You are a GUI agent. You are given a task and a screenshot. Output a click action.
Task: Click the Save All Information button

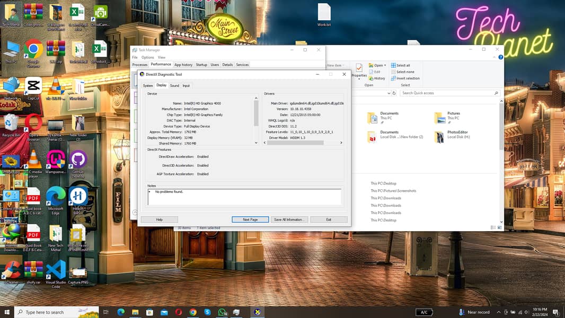click(289, 219)
